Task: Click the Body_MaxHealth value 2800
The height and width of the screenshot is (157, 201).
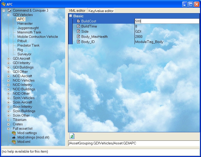Action: [139, 37]
